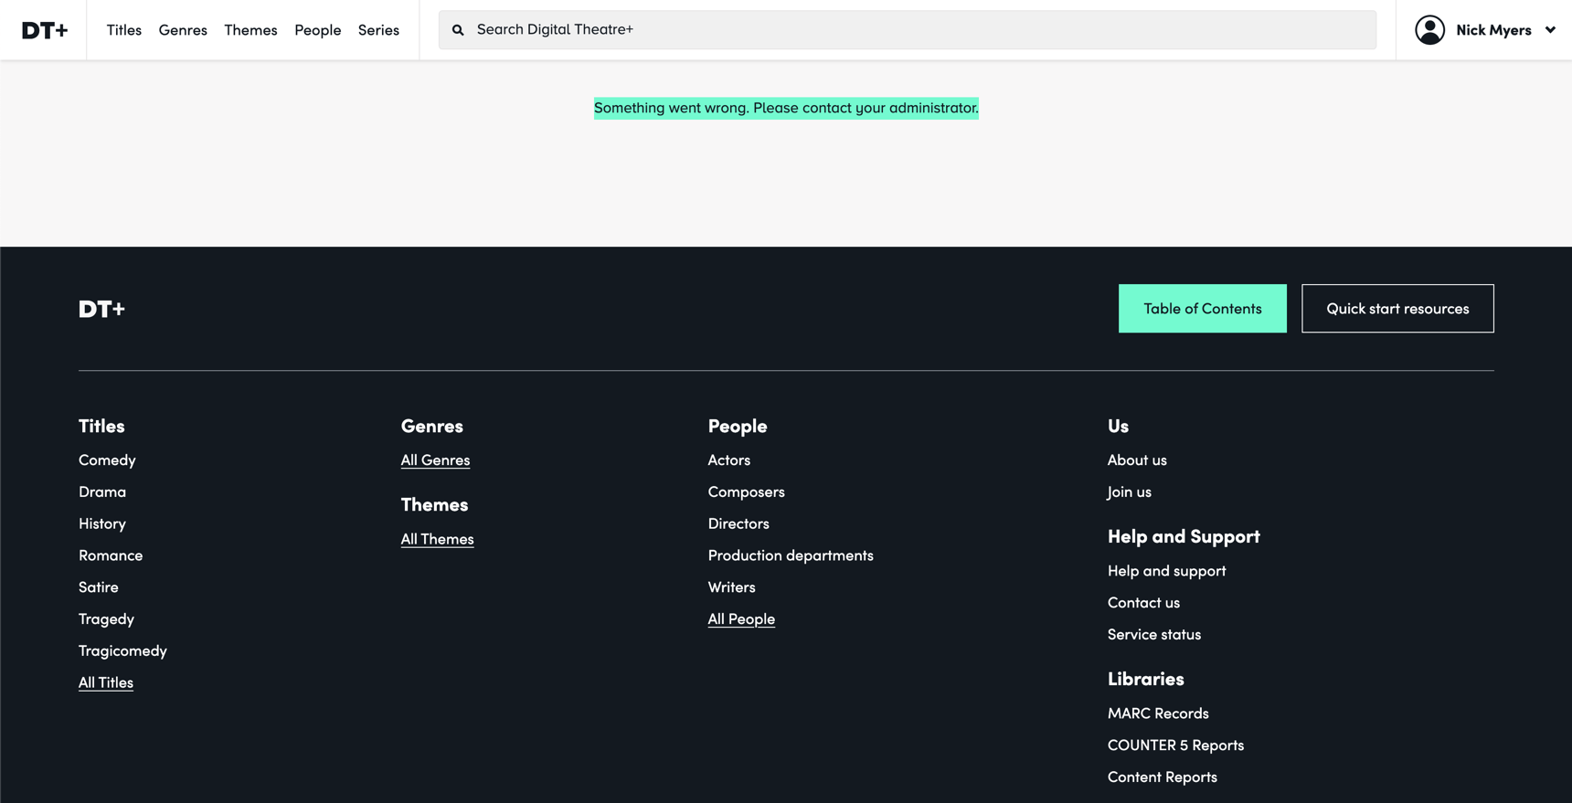
Task: Open the Production departments link
Action: pos(790,555)
